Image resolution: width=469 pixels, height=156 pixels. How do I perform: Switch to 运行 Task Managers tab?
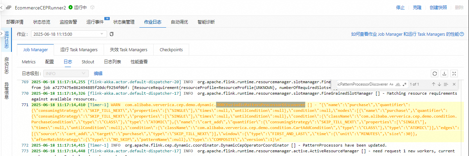(x=79, y=50)
